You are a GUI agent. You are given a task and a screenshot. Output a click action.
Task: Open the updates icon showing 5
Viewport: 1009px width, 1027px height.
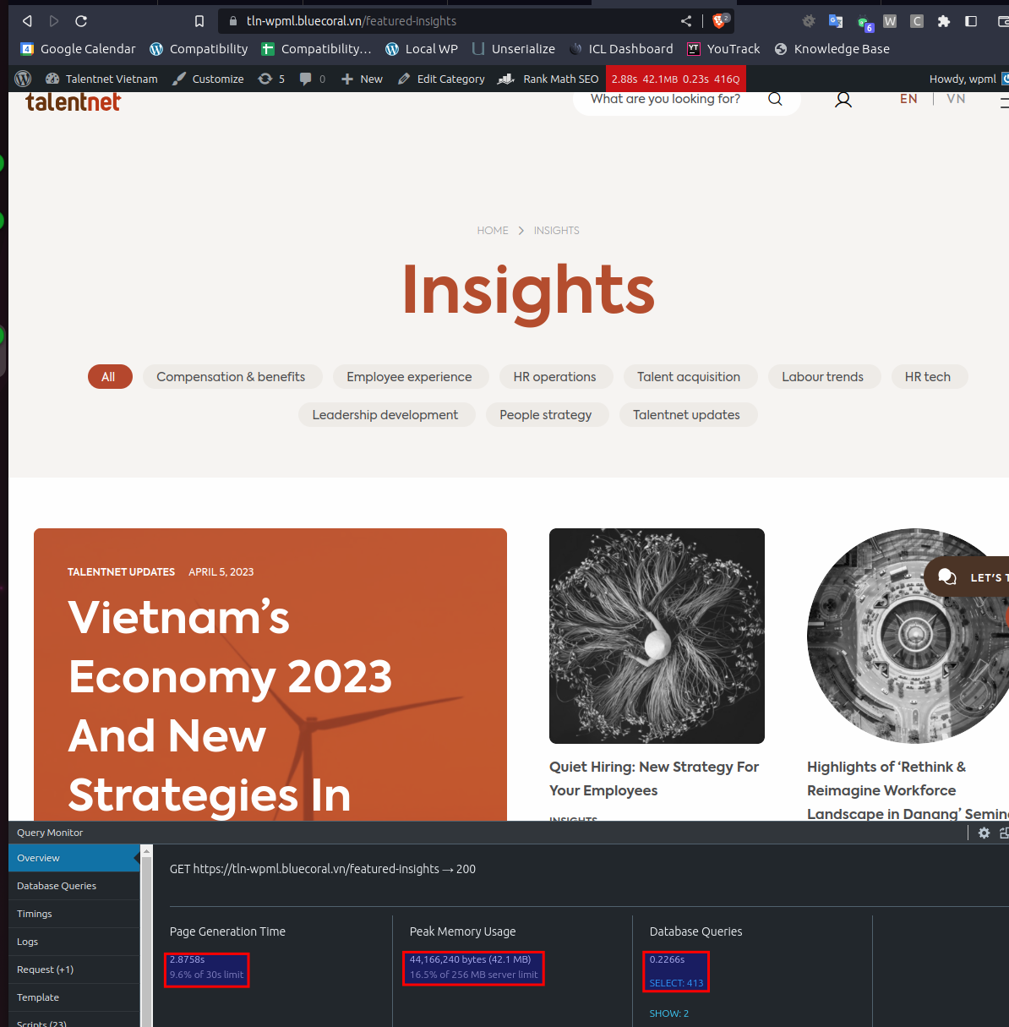click(x=271, y=79)
